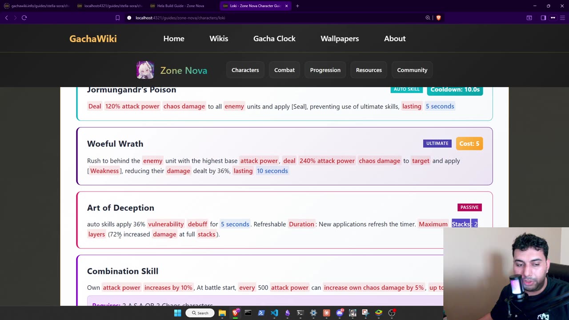Click 'increases by 10%' tag
The height and width of the screenshot is (320, 569).
point(168,288)
